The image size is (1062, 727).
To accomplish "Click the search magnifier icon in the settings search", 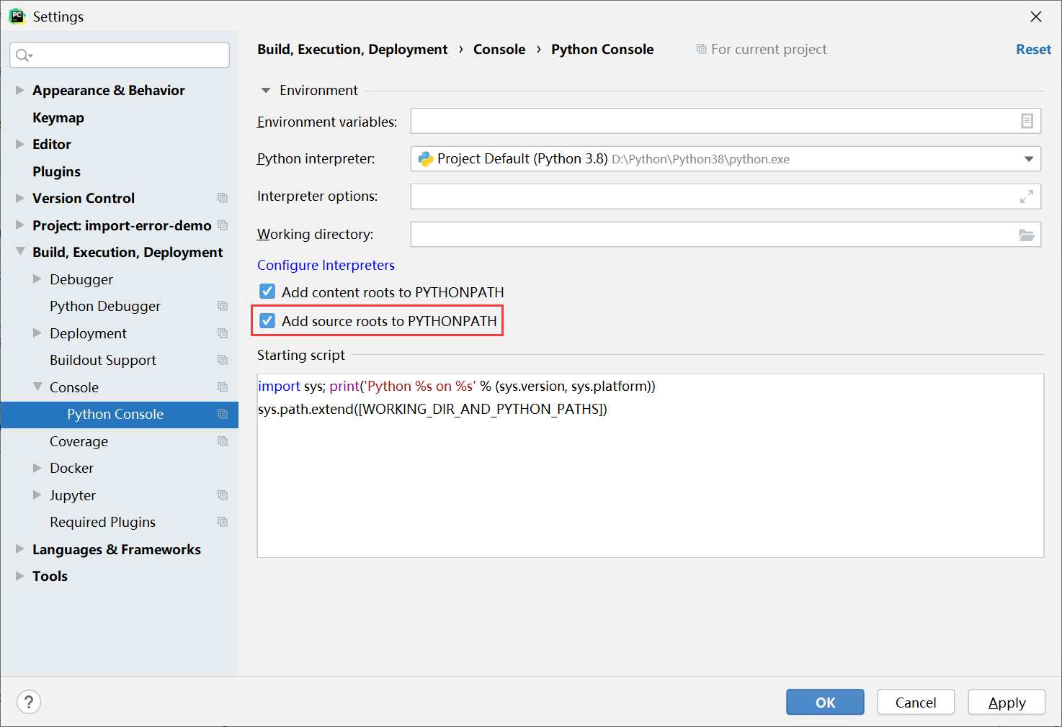I will pos(24,55).
